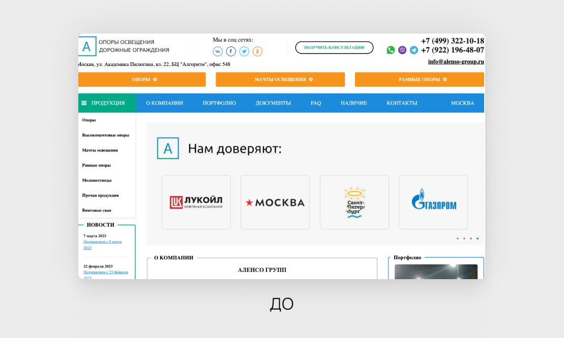
Task: Open the КОНТАКТЫ menu item
Action: [x=402, y=103]
